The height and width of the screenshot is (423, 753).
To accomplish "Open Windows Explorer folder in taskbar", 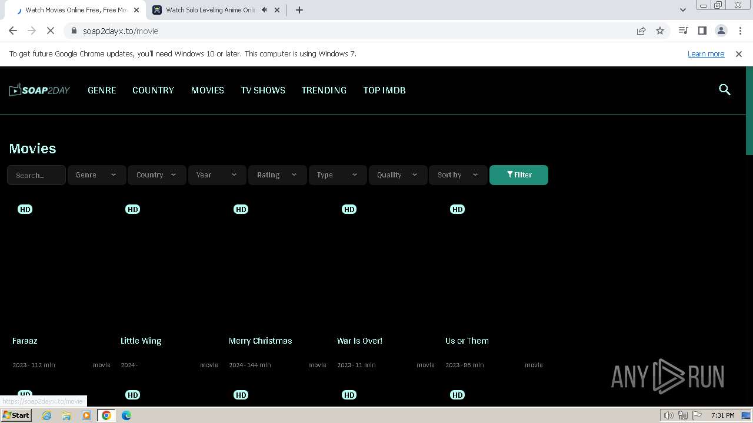I will (66, 415).
